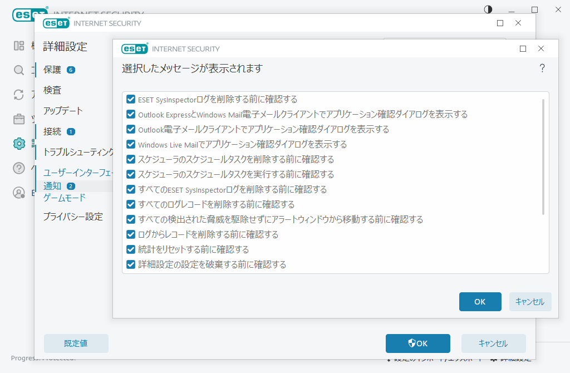Image resolution: width=570 pixels, height=373 pixels.
Task: Uncheck すべてのESET SysInspectorログを削除する前に確認する
Action: 131,189
